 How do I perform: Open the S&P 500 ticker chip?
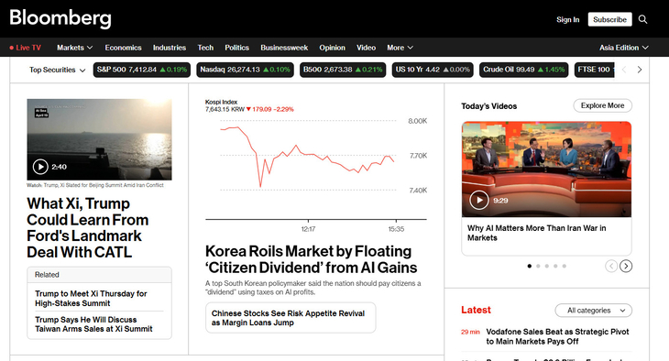[x=142, y=70]
